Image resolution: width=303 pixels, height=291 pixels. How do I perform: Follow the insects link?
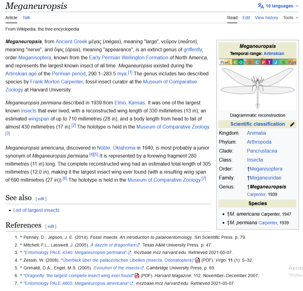coord(29,111)
